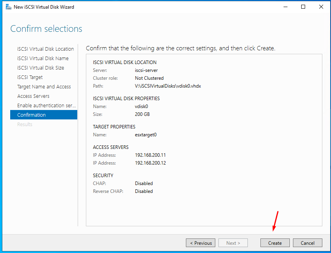This screenshot has height=253, width=331.
Task: Switch to the Target Name and Access step
Action: click(x=44, y=87)
